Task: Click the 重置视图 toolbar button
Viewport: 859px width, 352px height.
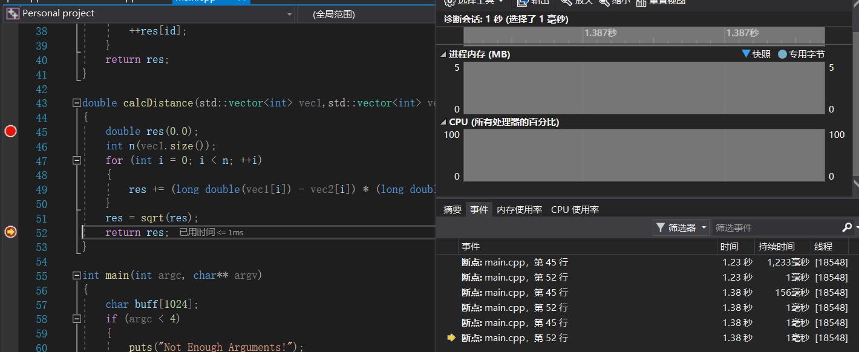Action: pyautogui.click(x=661, y=2)
